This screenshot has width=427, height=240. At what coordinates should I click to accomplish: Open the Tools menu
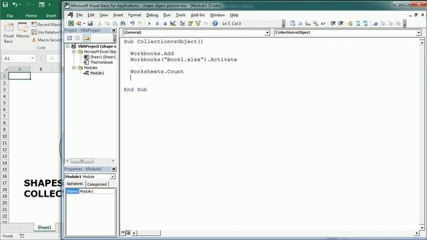click(180, 15)
